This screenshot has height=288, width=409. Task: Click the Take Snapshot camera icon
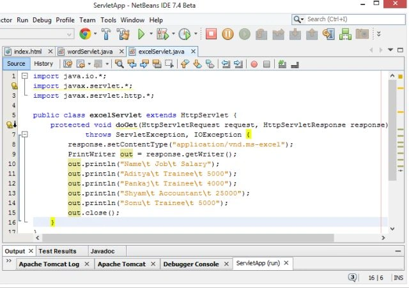pos(362,34)
